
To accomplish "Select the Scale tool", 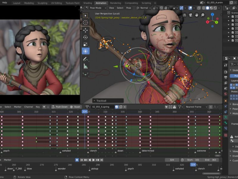I will [x=85, y=44].
